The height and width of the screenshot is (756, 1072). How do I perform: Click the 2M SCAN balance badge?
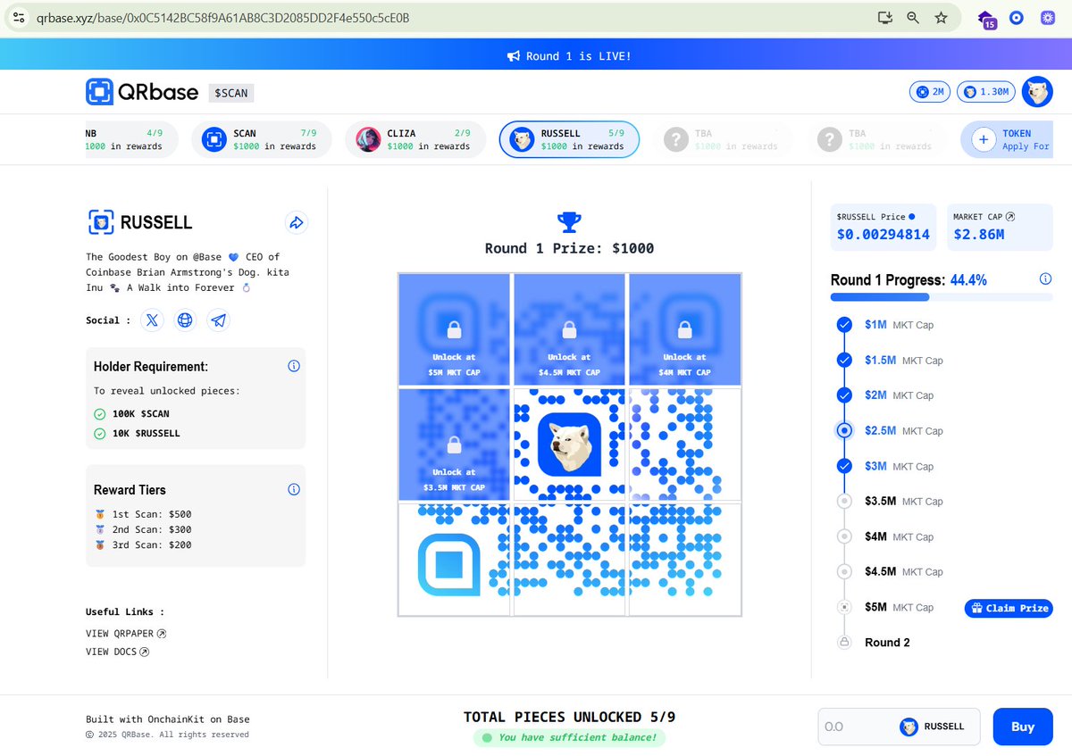tap(930, 92)
